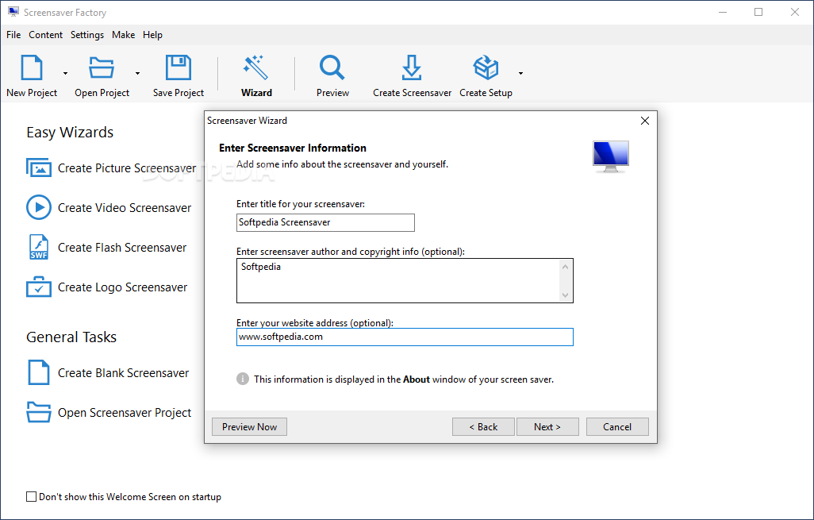Expand the New Project dropdown arrow
Viewport: 814px width, 520px height.
pyautogui.click(x=65, y=73)
